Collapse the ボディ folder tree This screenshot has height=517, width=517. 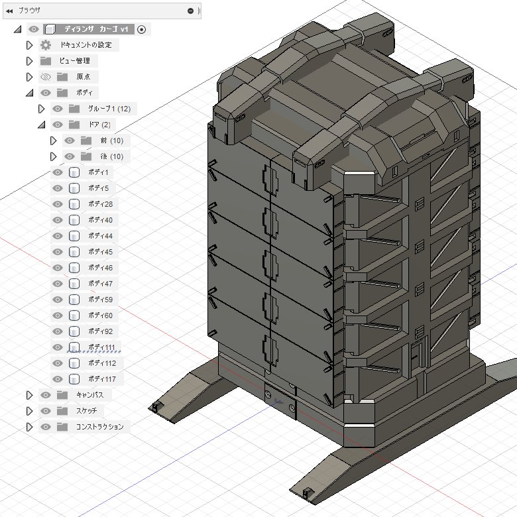(x=29, y=93)
